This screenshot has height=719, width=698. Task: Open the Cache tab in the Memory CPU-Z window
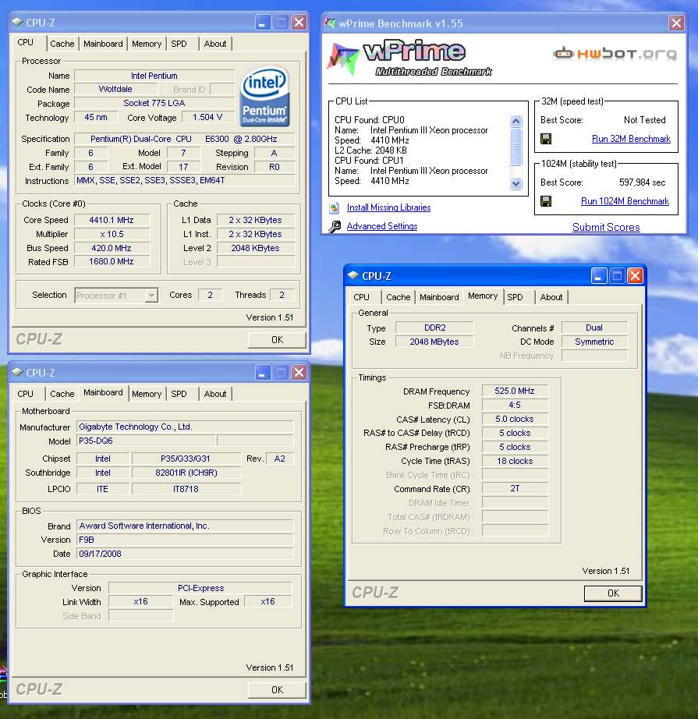(x=398, y=297)
